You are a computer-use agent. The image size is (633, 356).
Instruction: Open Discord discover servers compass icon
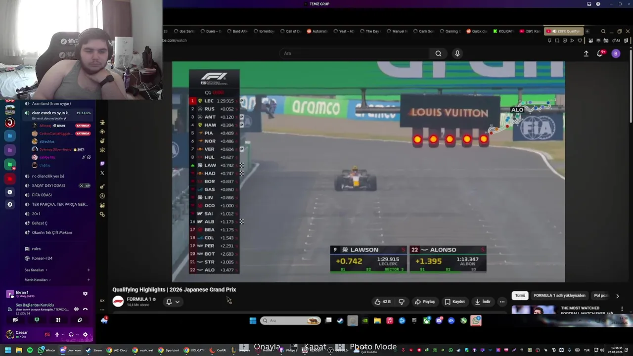click(x=10, y=204)
